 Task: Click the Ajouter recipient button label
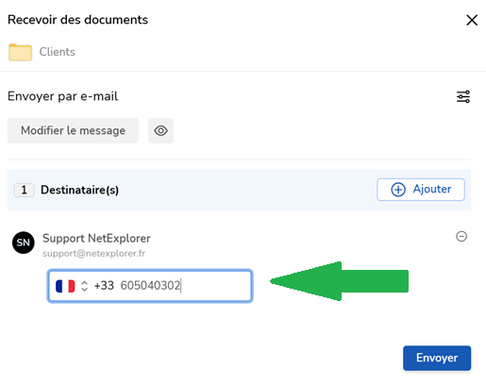[x=432, y=189]
